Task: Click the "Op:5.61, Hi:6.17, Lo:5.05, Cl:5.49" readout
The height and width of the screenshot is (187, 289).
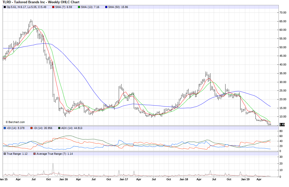Action: point(26,7)
